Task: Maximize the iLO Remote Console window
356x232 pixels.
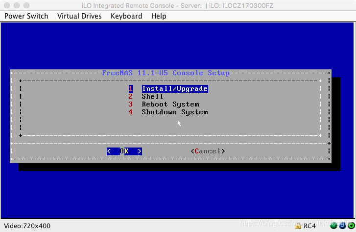Action: tap(26, 5)
